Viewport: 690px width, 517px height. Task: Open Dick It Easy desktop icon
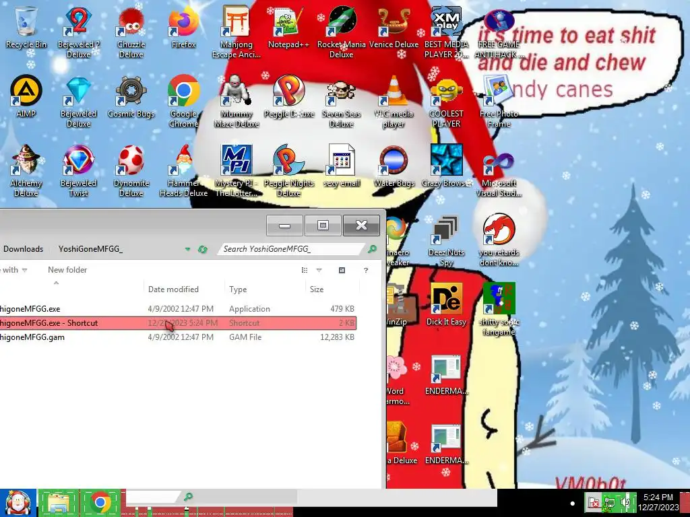click(x=446, y=304)
